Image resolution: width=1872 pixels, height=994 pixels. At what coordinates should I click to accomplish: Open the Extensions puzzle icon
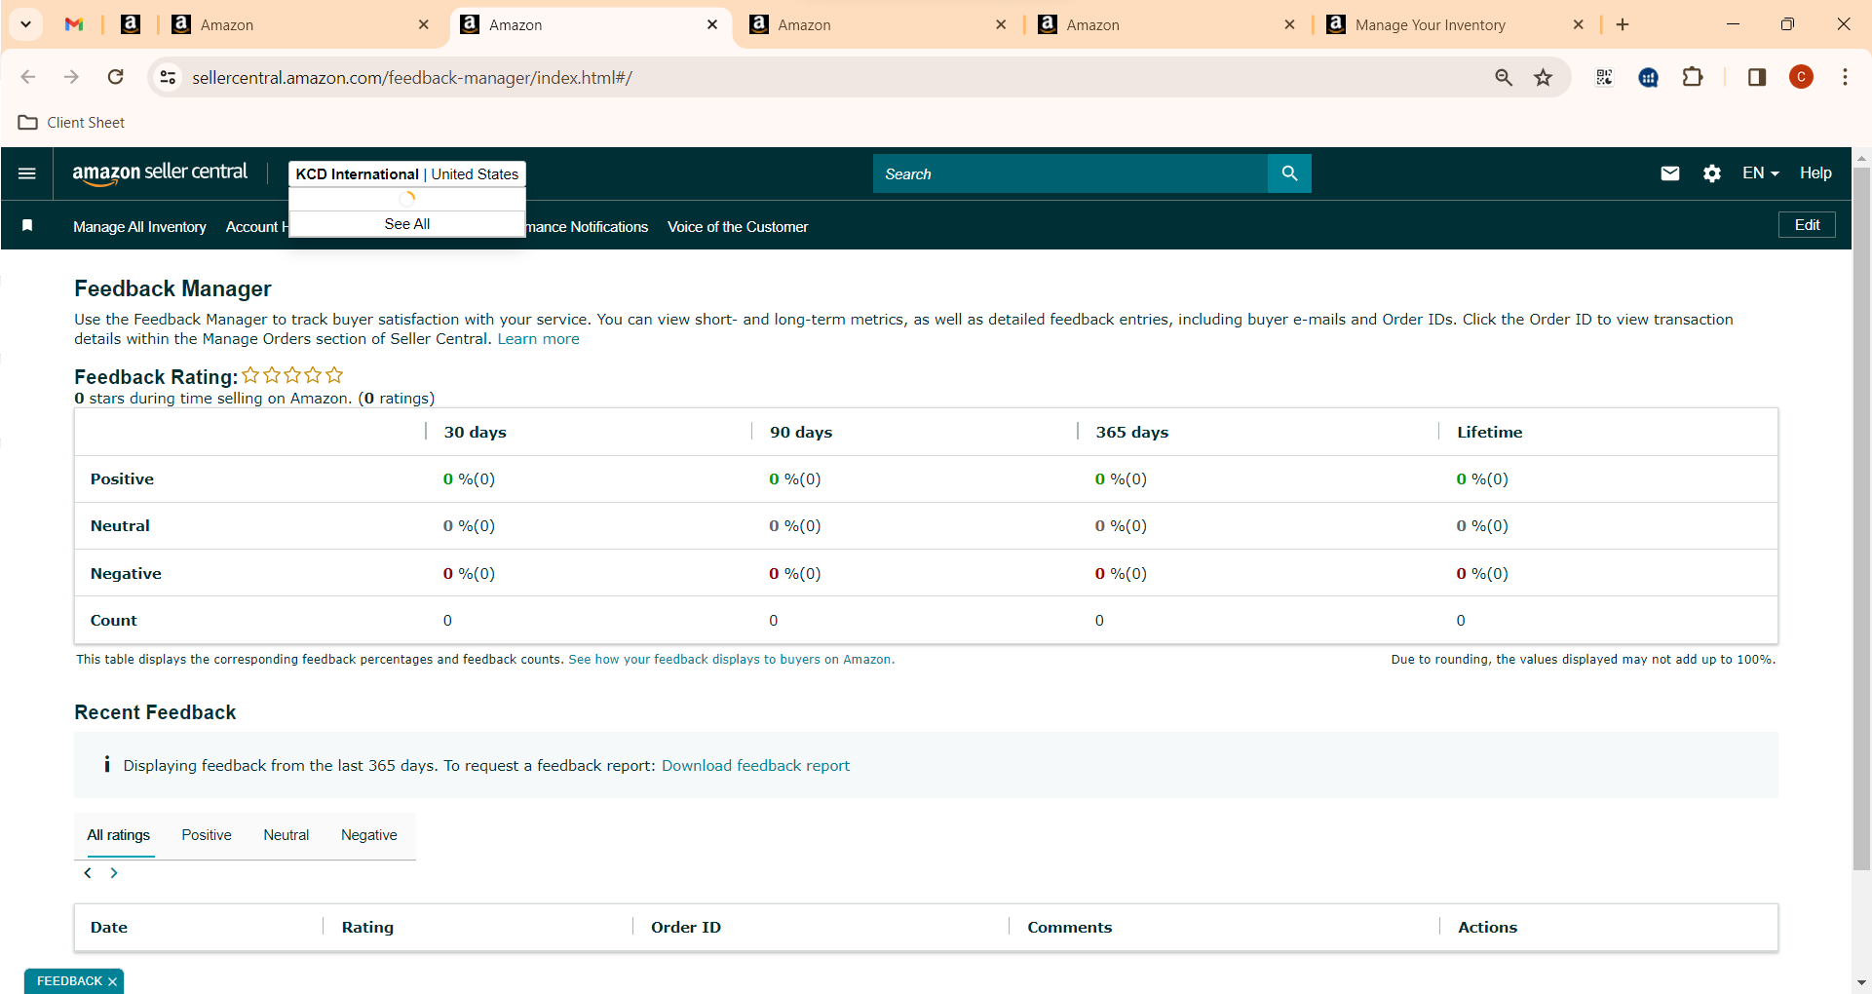coord(1693,77)
